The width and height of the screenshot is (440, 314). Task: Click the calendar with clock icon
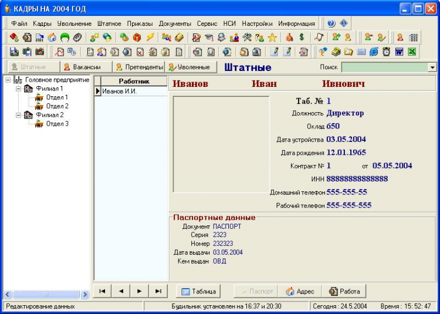tap(72, 52)
